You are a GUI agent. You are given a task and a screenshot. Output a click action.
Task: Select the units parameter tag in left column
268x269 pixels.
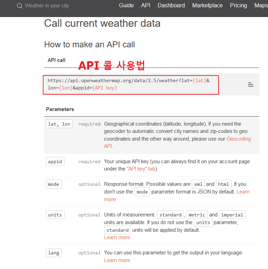click(x=55, y=215)
